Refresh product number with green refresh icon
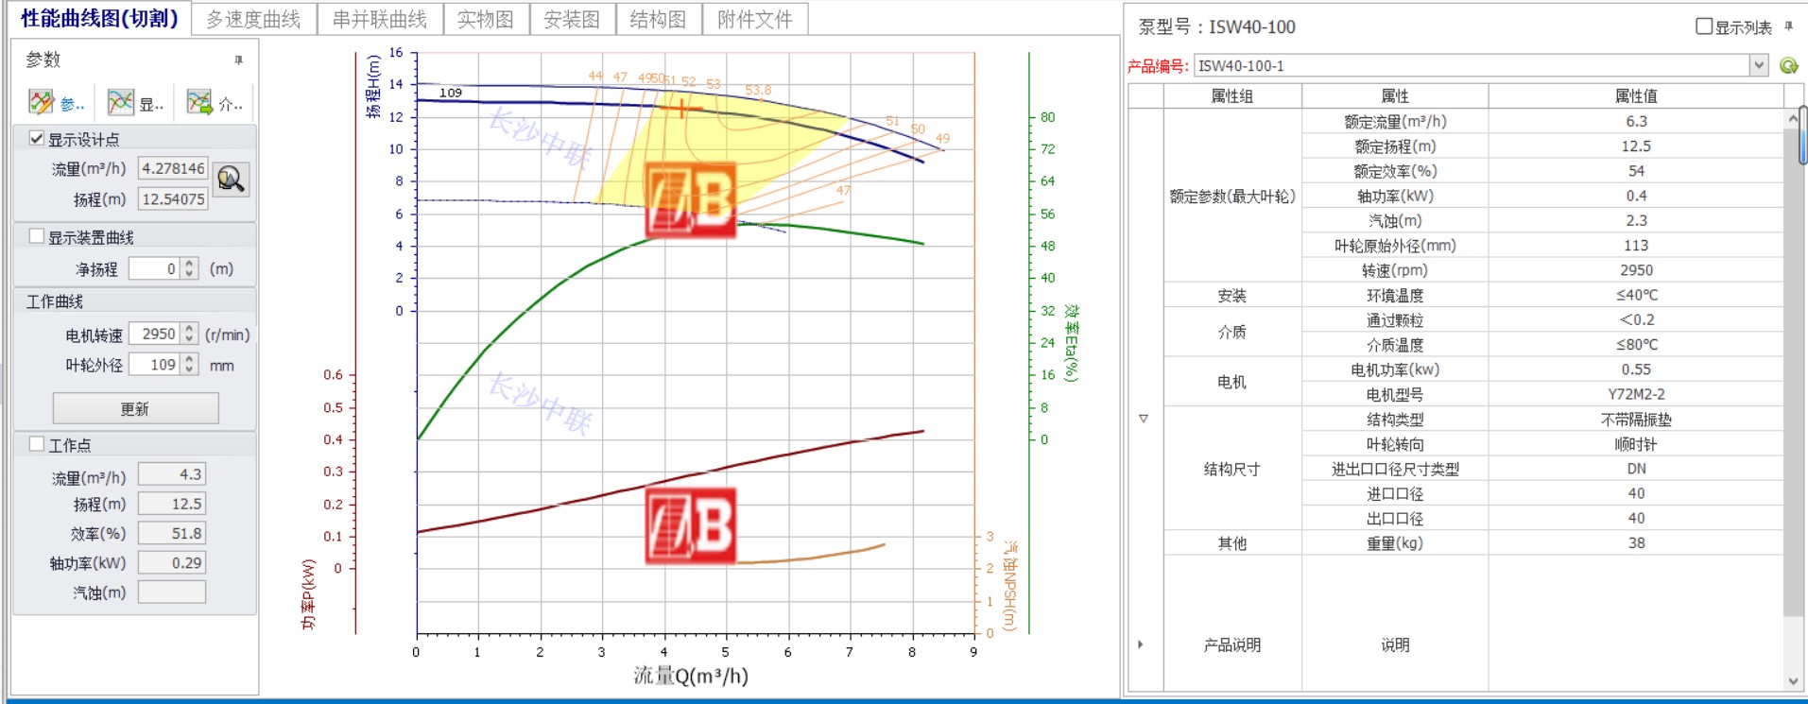Screen dimensions: 1808x704 (x=1788, y=65)
